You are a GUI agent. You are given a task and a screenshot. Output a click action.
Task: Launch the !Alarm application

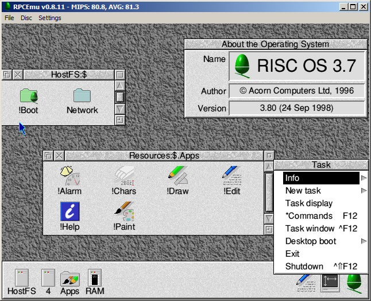pyautogui.click(x=69, y=180)
